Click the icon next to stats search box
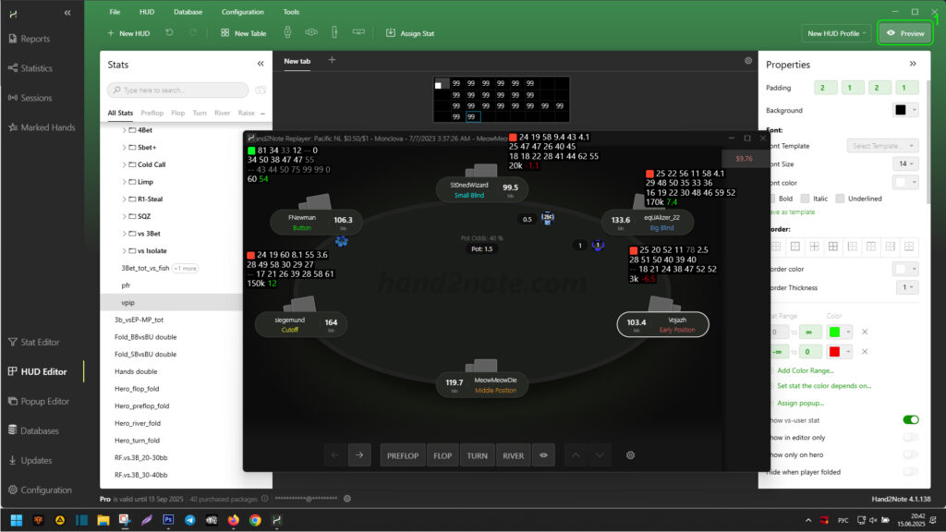This screenshot has width=946, height=532. (261, 90)
